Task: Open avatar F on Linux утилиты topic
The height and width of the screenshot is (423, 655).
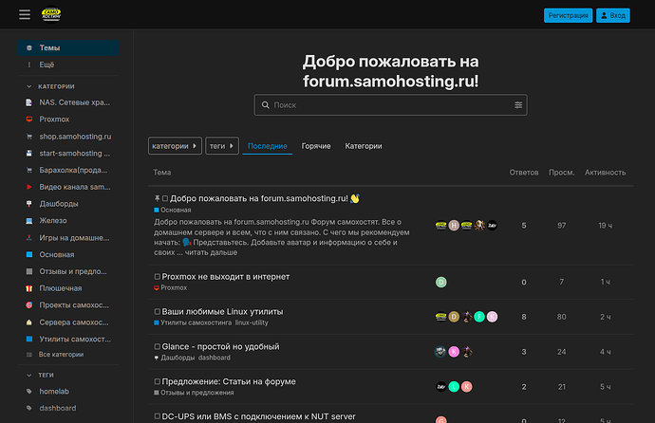Action: [x=479, y=317]
